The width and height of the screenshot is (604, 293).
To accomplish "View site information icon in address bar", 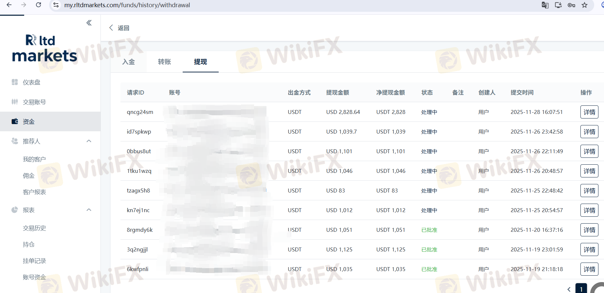I will coord(56,5).
